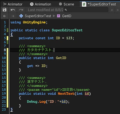Click class name SuperEditorTest in code
120x114 pixels.
pyautogui.click(x=67, y=30)
